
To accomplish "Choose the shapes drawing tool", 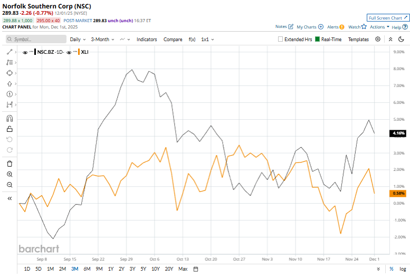I will pyautogui.click(x=9, y=73).
